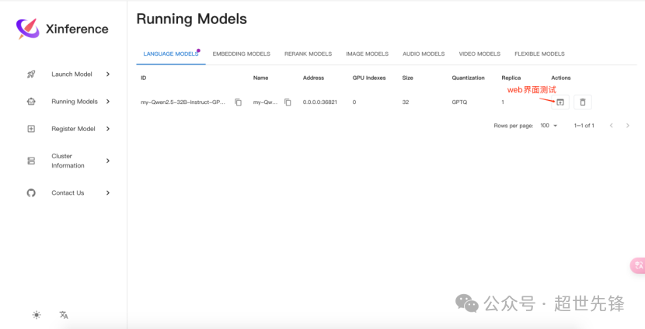The image size is (645, 329).
Task: Click the Launch Model rocket icon
Action: coord(31,74)
